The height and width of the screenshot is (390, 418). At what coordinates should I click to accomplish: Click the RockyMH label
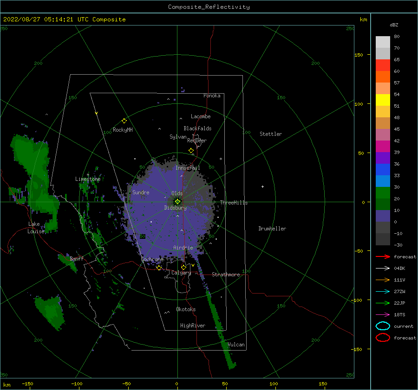[x=123, y=130]
